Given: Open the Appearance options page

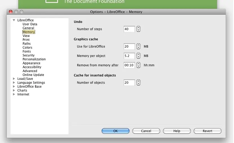Looking at the screenshot, I should point(31,63).
